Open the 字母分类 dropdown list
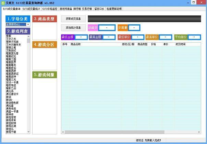The height and width of the screenshot is (144, 207). 28,24
